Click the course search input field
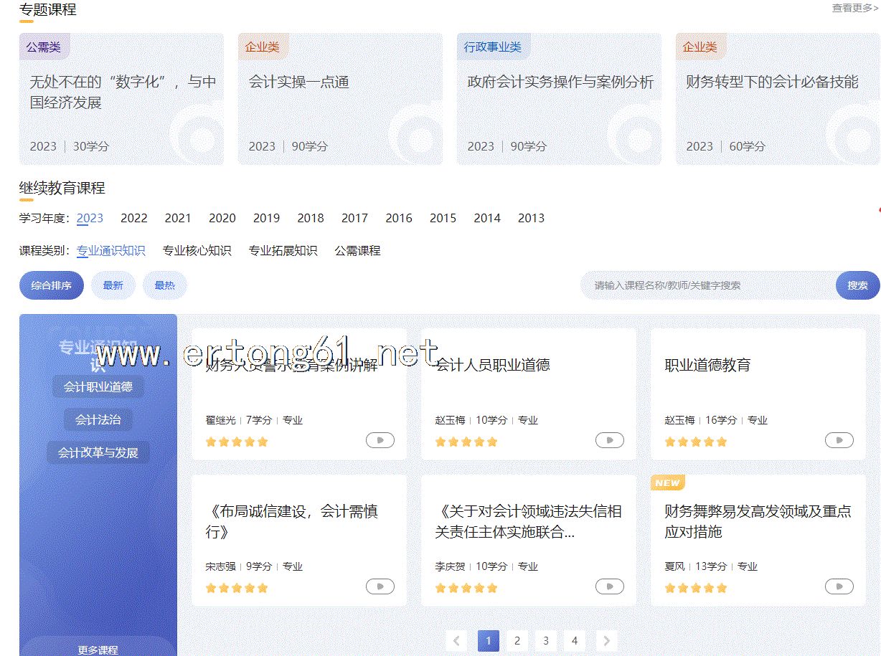Screen dimensions: 881x656 708,285
